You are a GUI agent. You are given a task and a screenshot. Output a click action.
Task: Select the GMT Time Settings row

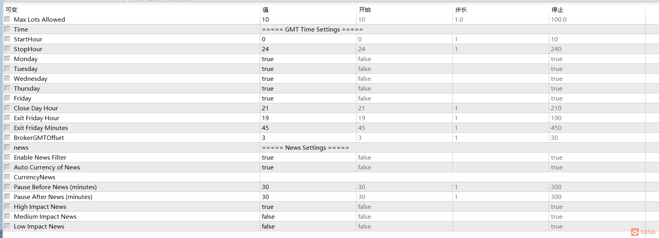coord(312,29)
